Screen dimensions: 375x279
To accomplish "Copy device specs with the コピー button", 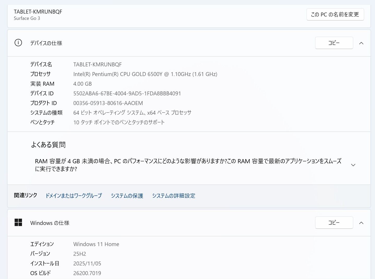I will 334,43.
